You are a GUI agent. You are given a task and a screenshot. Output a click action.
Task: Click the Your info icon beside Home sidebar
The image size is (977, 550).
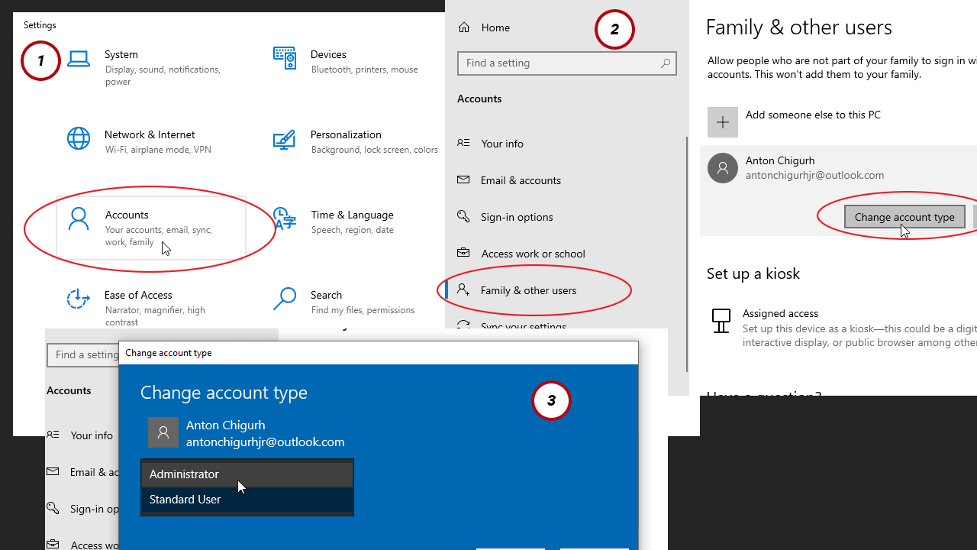[463, 143]
